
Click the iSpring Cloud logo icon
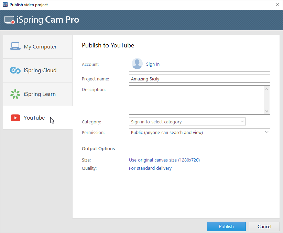15,70
